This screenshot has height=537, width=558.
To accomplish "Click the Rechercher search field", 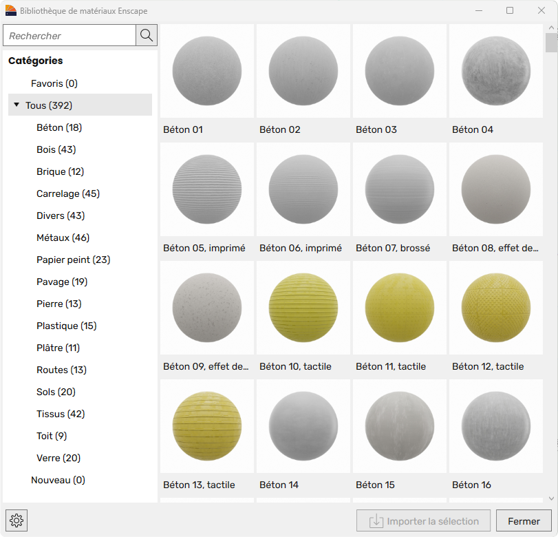I will (69, 35).
